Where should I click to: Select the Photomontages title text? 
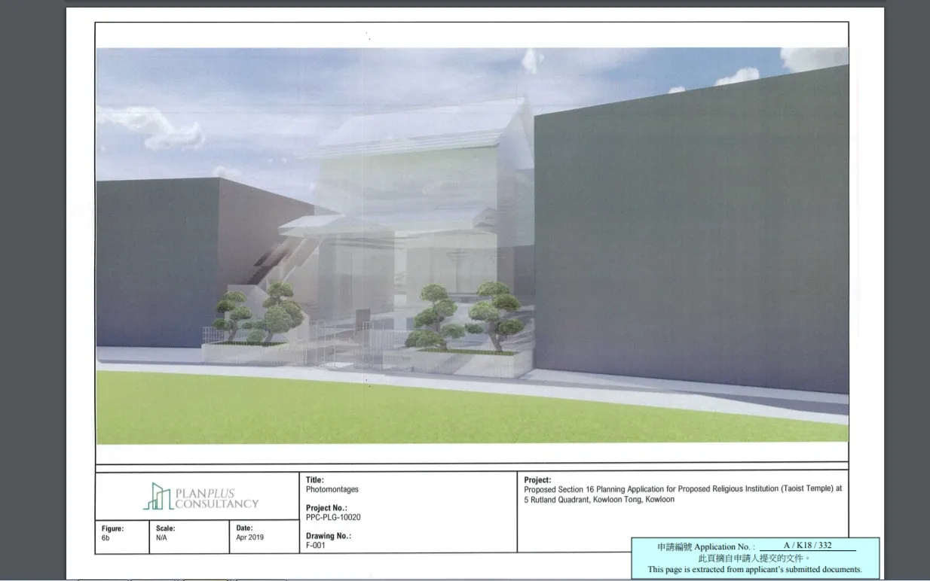click(x=332, y=489)
